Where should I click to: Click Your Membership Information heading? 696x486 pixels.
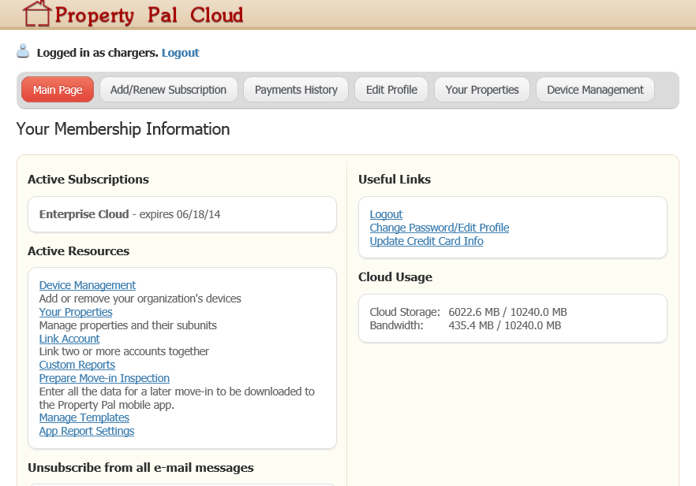point(123,129)
